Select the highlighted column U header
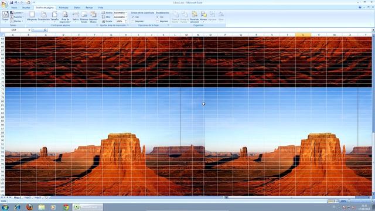The height and width of the screenshot is (211, 375). coord(303,35)
